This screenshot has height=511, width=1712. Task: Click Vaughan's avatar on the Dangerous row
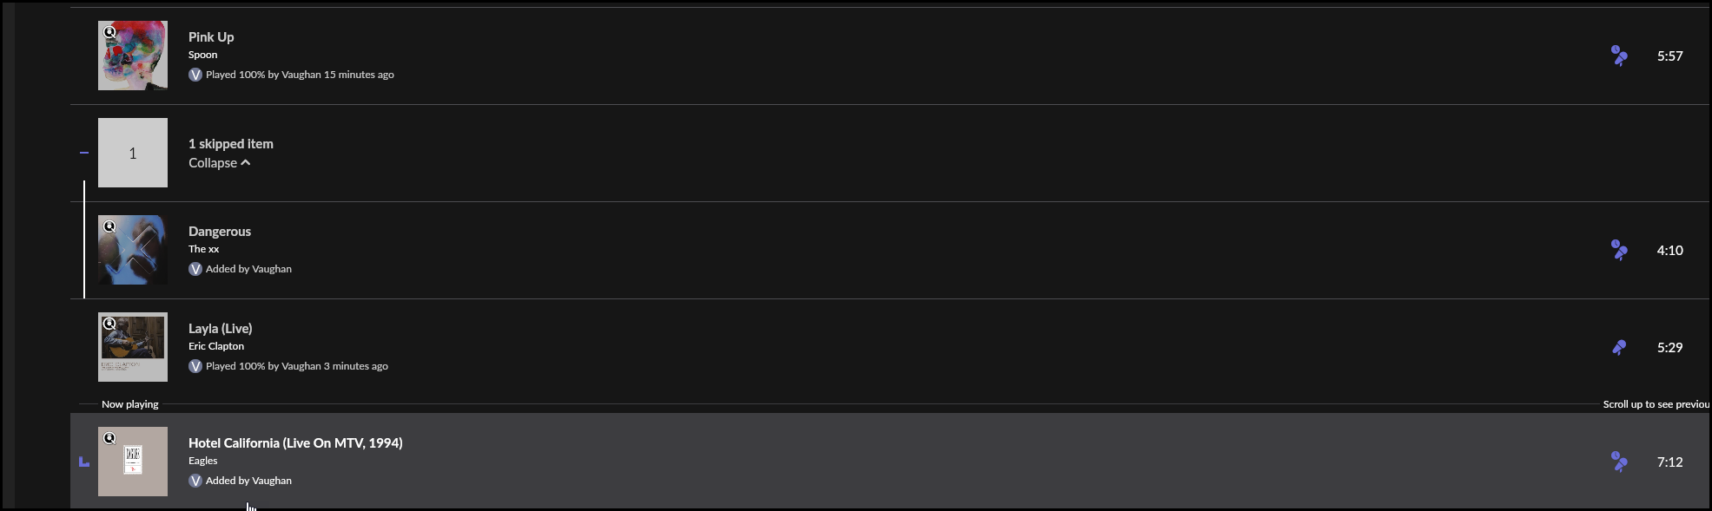pos(195,269)
